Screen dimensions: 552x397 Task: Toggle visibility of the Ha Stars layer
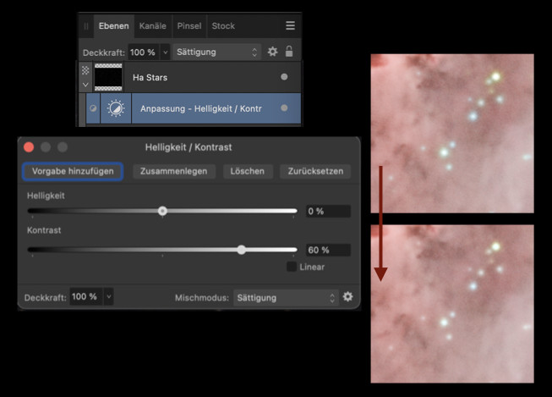(x=284, y=77)
